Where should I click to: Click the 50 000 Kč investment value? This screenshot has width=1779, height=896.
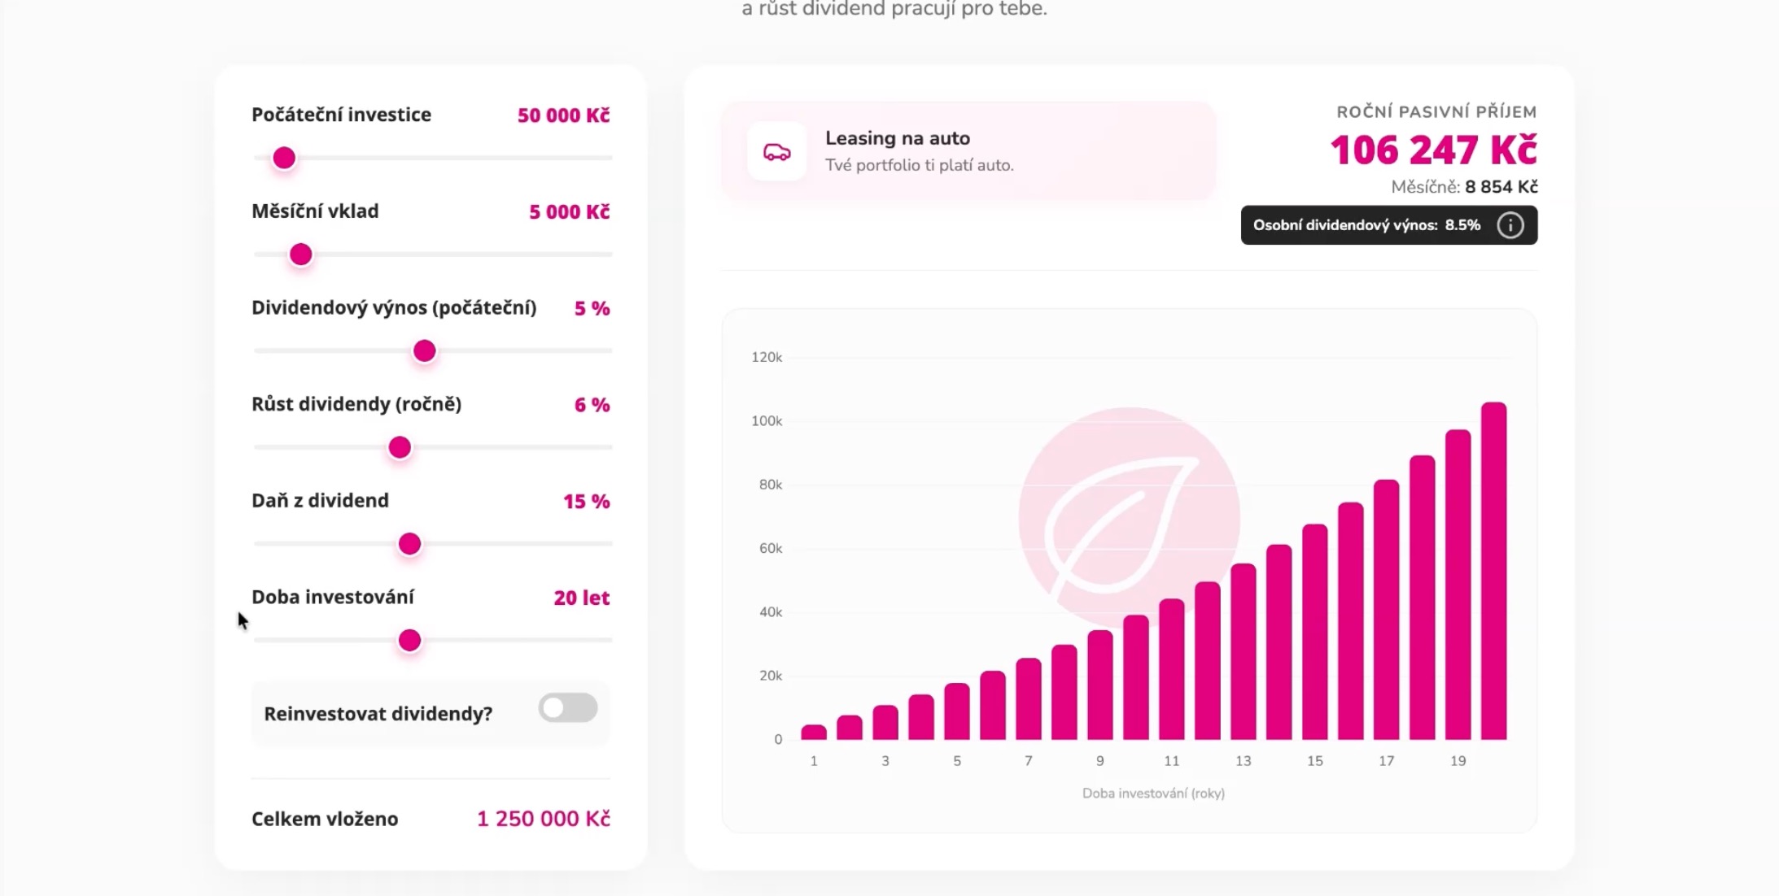tap(563, 115)
